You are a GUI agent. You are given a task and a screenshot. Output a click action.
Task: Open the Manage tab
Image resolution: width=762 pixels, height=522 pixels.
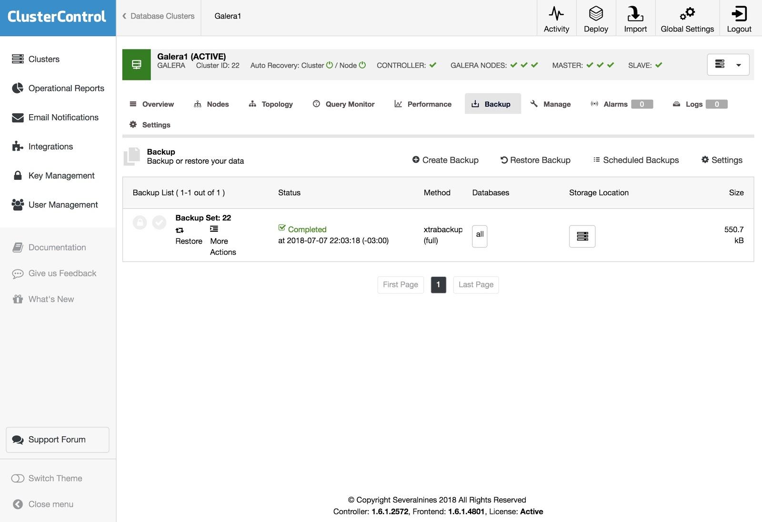551,104
